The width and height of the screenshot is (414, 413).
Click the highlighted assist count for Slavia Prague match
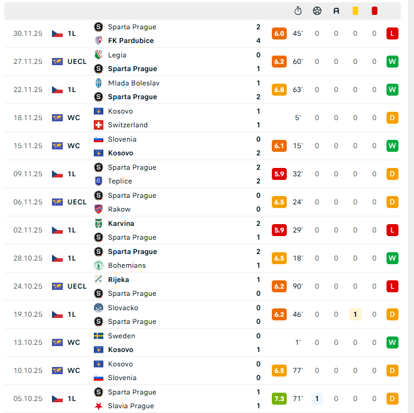317,399
